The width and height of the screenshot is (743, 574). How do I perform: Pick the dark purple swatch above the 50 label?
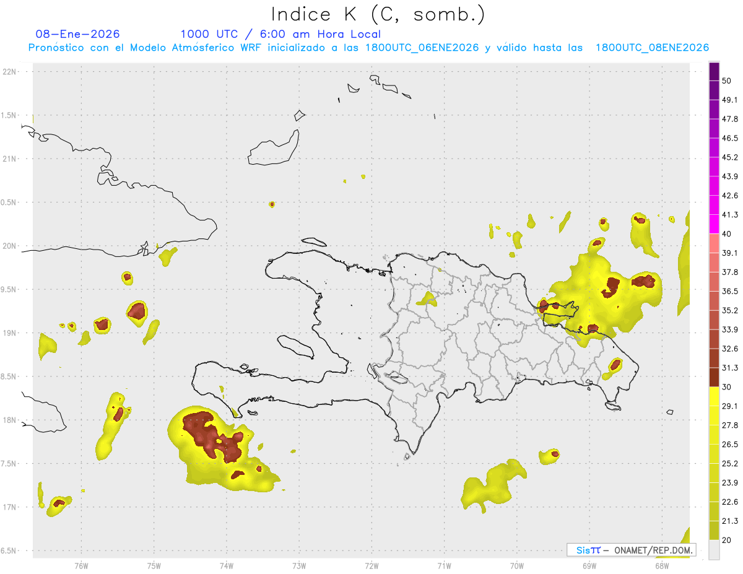(714, 71)
